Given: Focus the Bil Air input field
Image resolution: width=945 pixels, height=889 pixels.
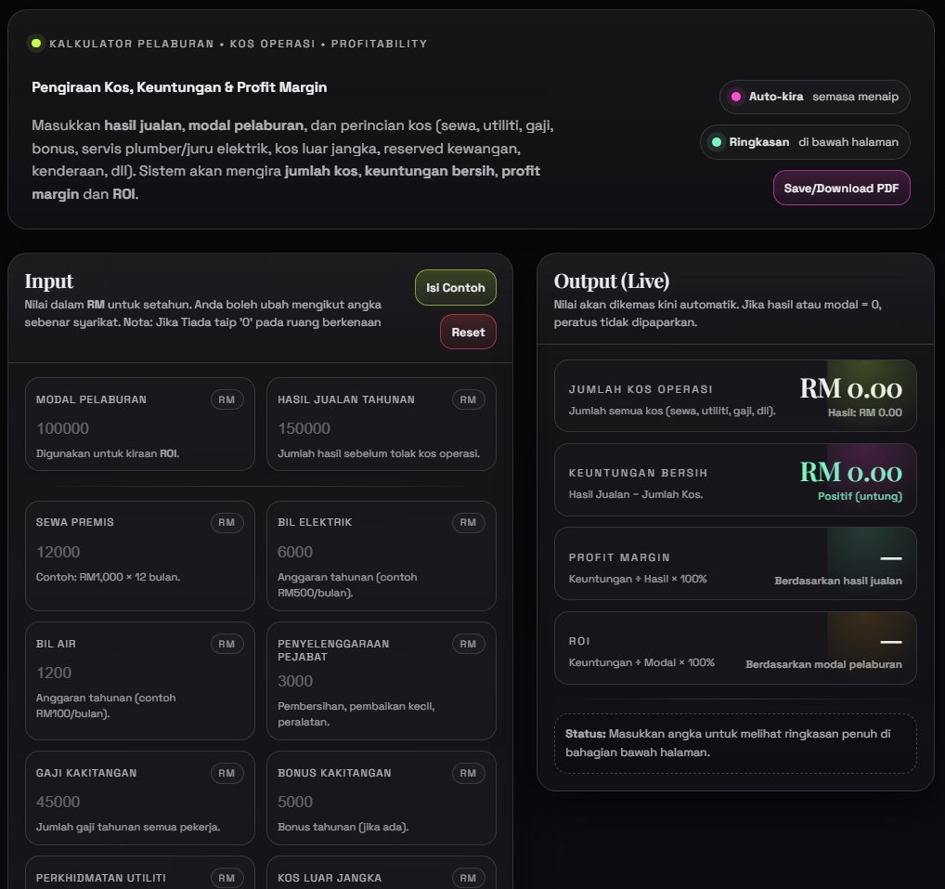Looking at the screenshot, I should [x=140, y=673].
